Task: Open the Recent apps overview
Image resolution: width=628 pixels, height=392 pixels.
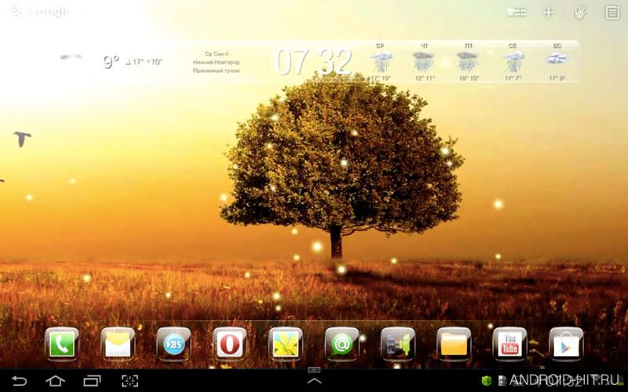Action: click(x=92, y=381)
